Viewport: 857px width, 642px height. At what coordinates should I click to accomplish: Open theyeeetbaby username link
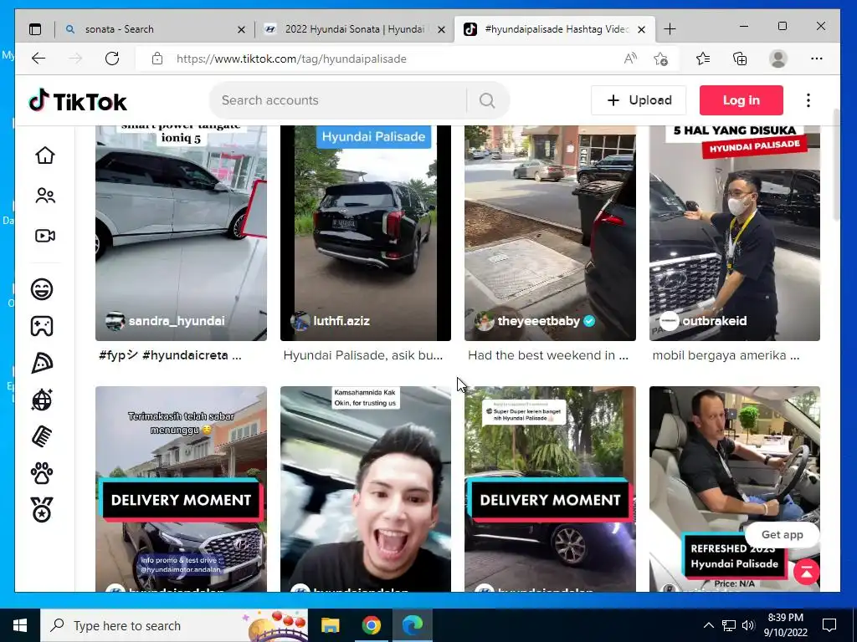pos(538,321)
